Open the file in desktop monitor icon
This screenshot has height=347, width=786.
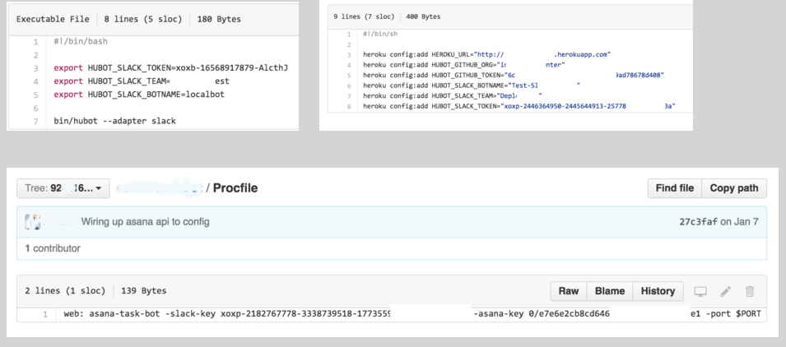click(x=700, y=291)
